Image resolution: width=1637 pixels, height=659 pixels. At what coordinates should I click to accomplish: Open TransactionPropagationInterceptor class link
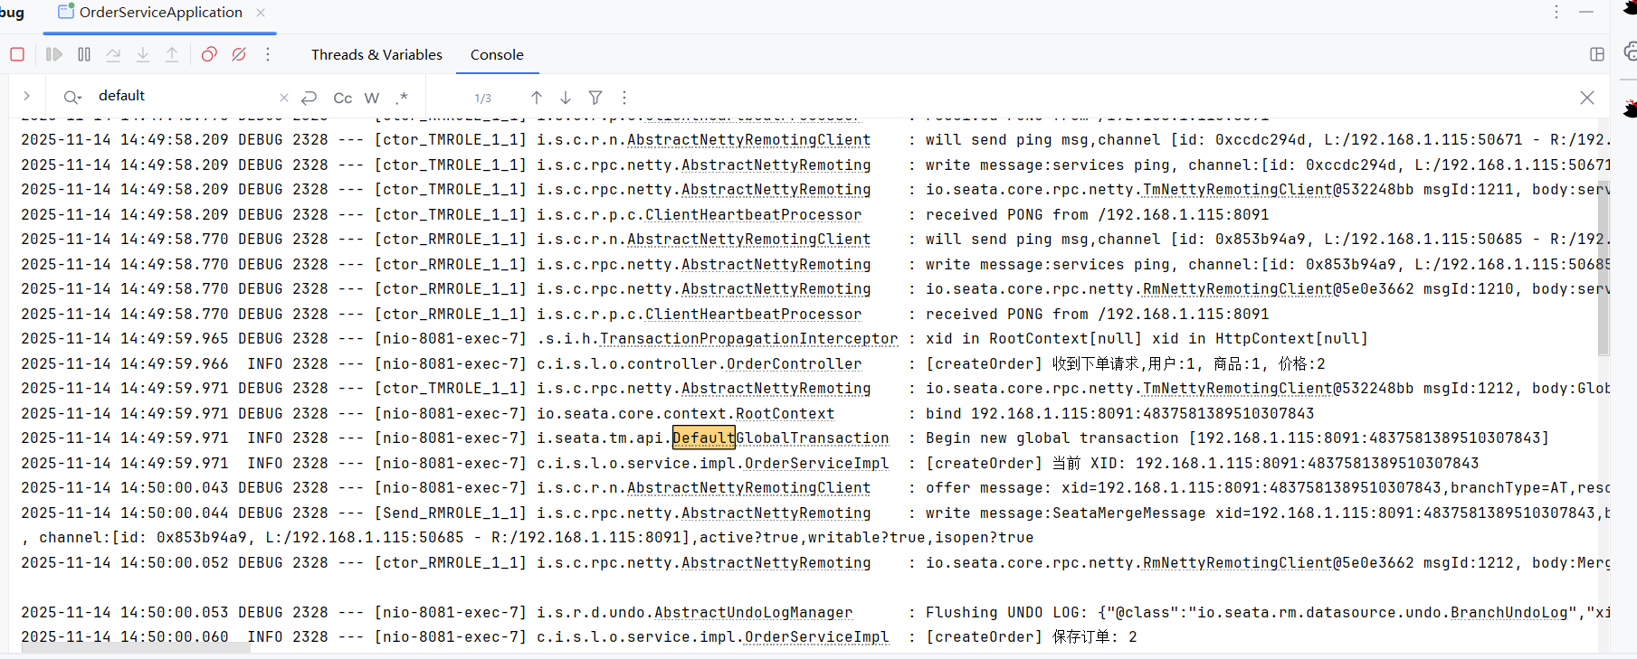748,338
